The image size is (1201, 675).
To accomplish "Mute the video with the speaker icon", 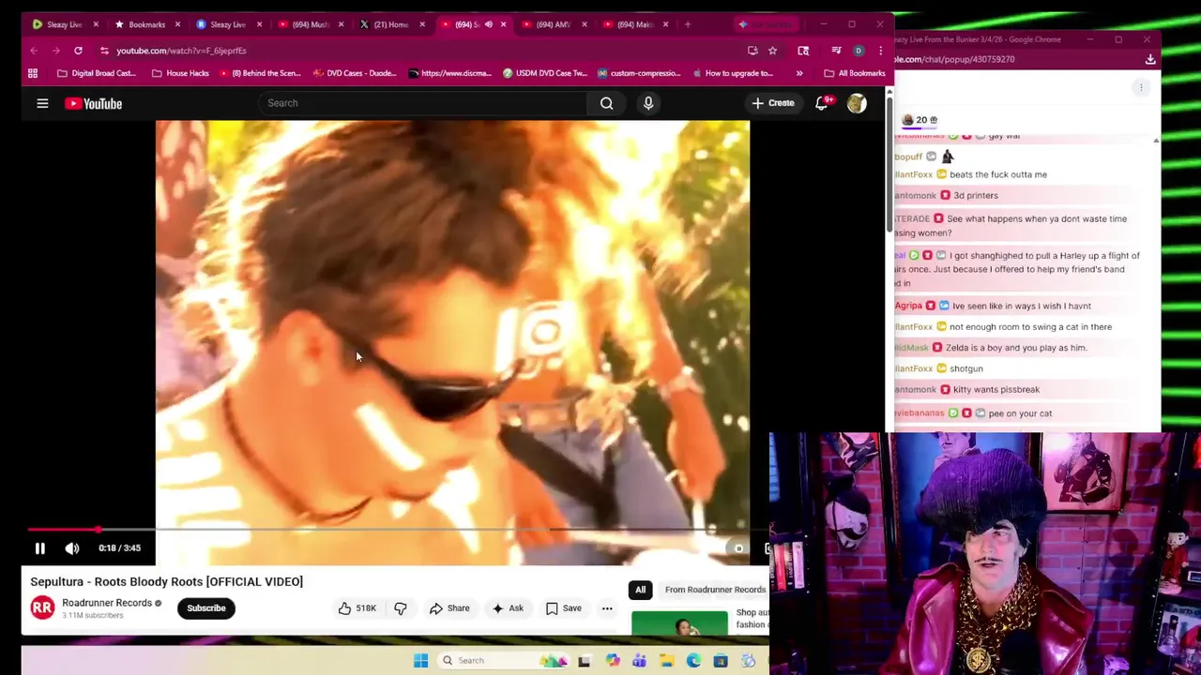I will coord(72,548).
